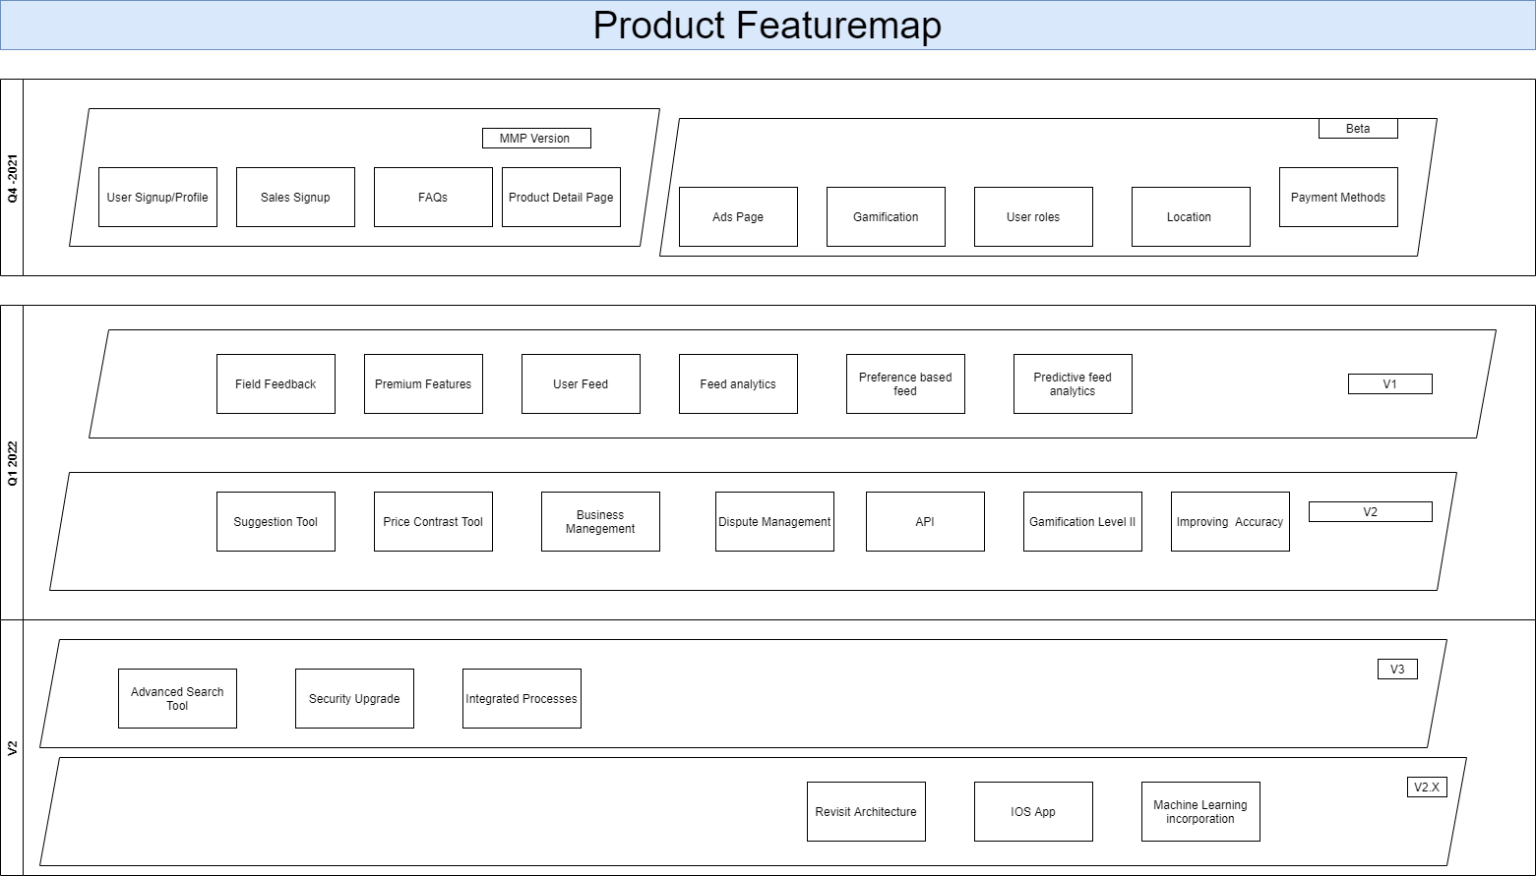Select the Price Contrast Tool box

pyautogui.click(x=433, y=522)
